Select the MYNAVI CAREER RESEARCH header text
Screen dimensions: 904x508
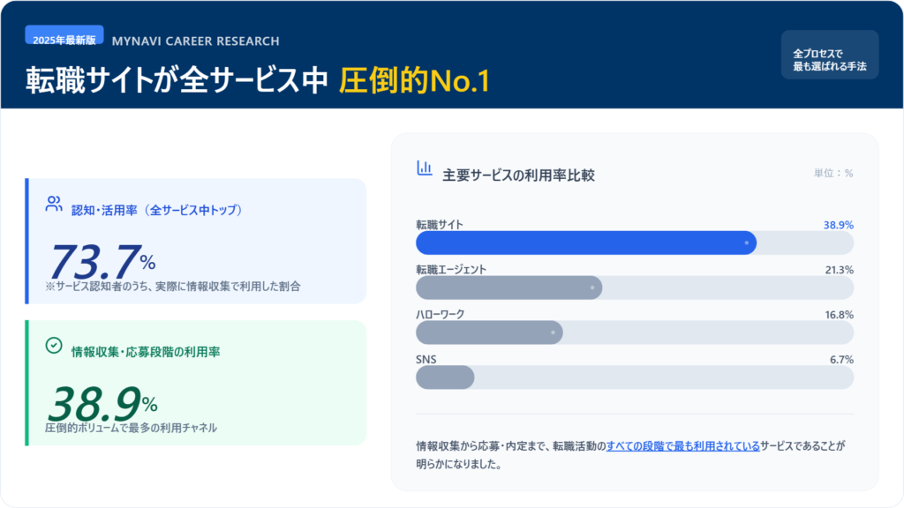[x=195, y=41]
